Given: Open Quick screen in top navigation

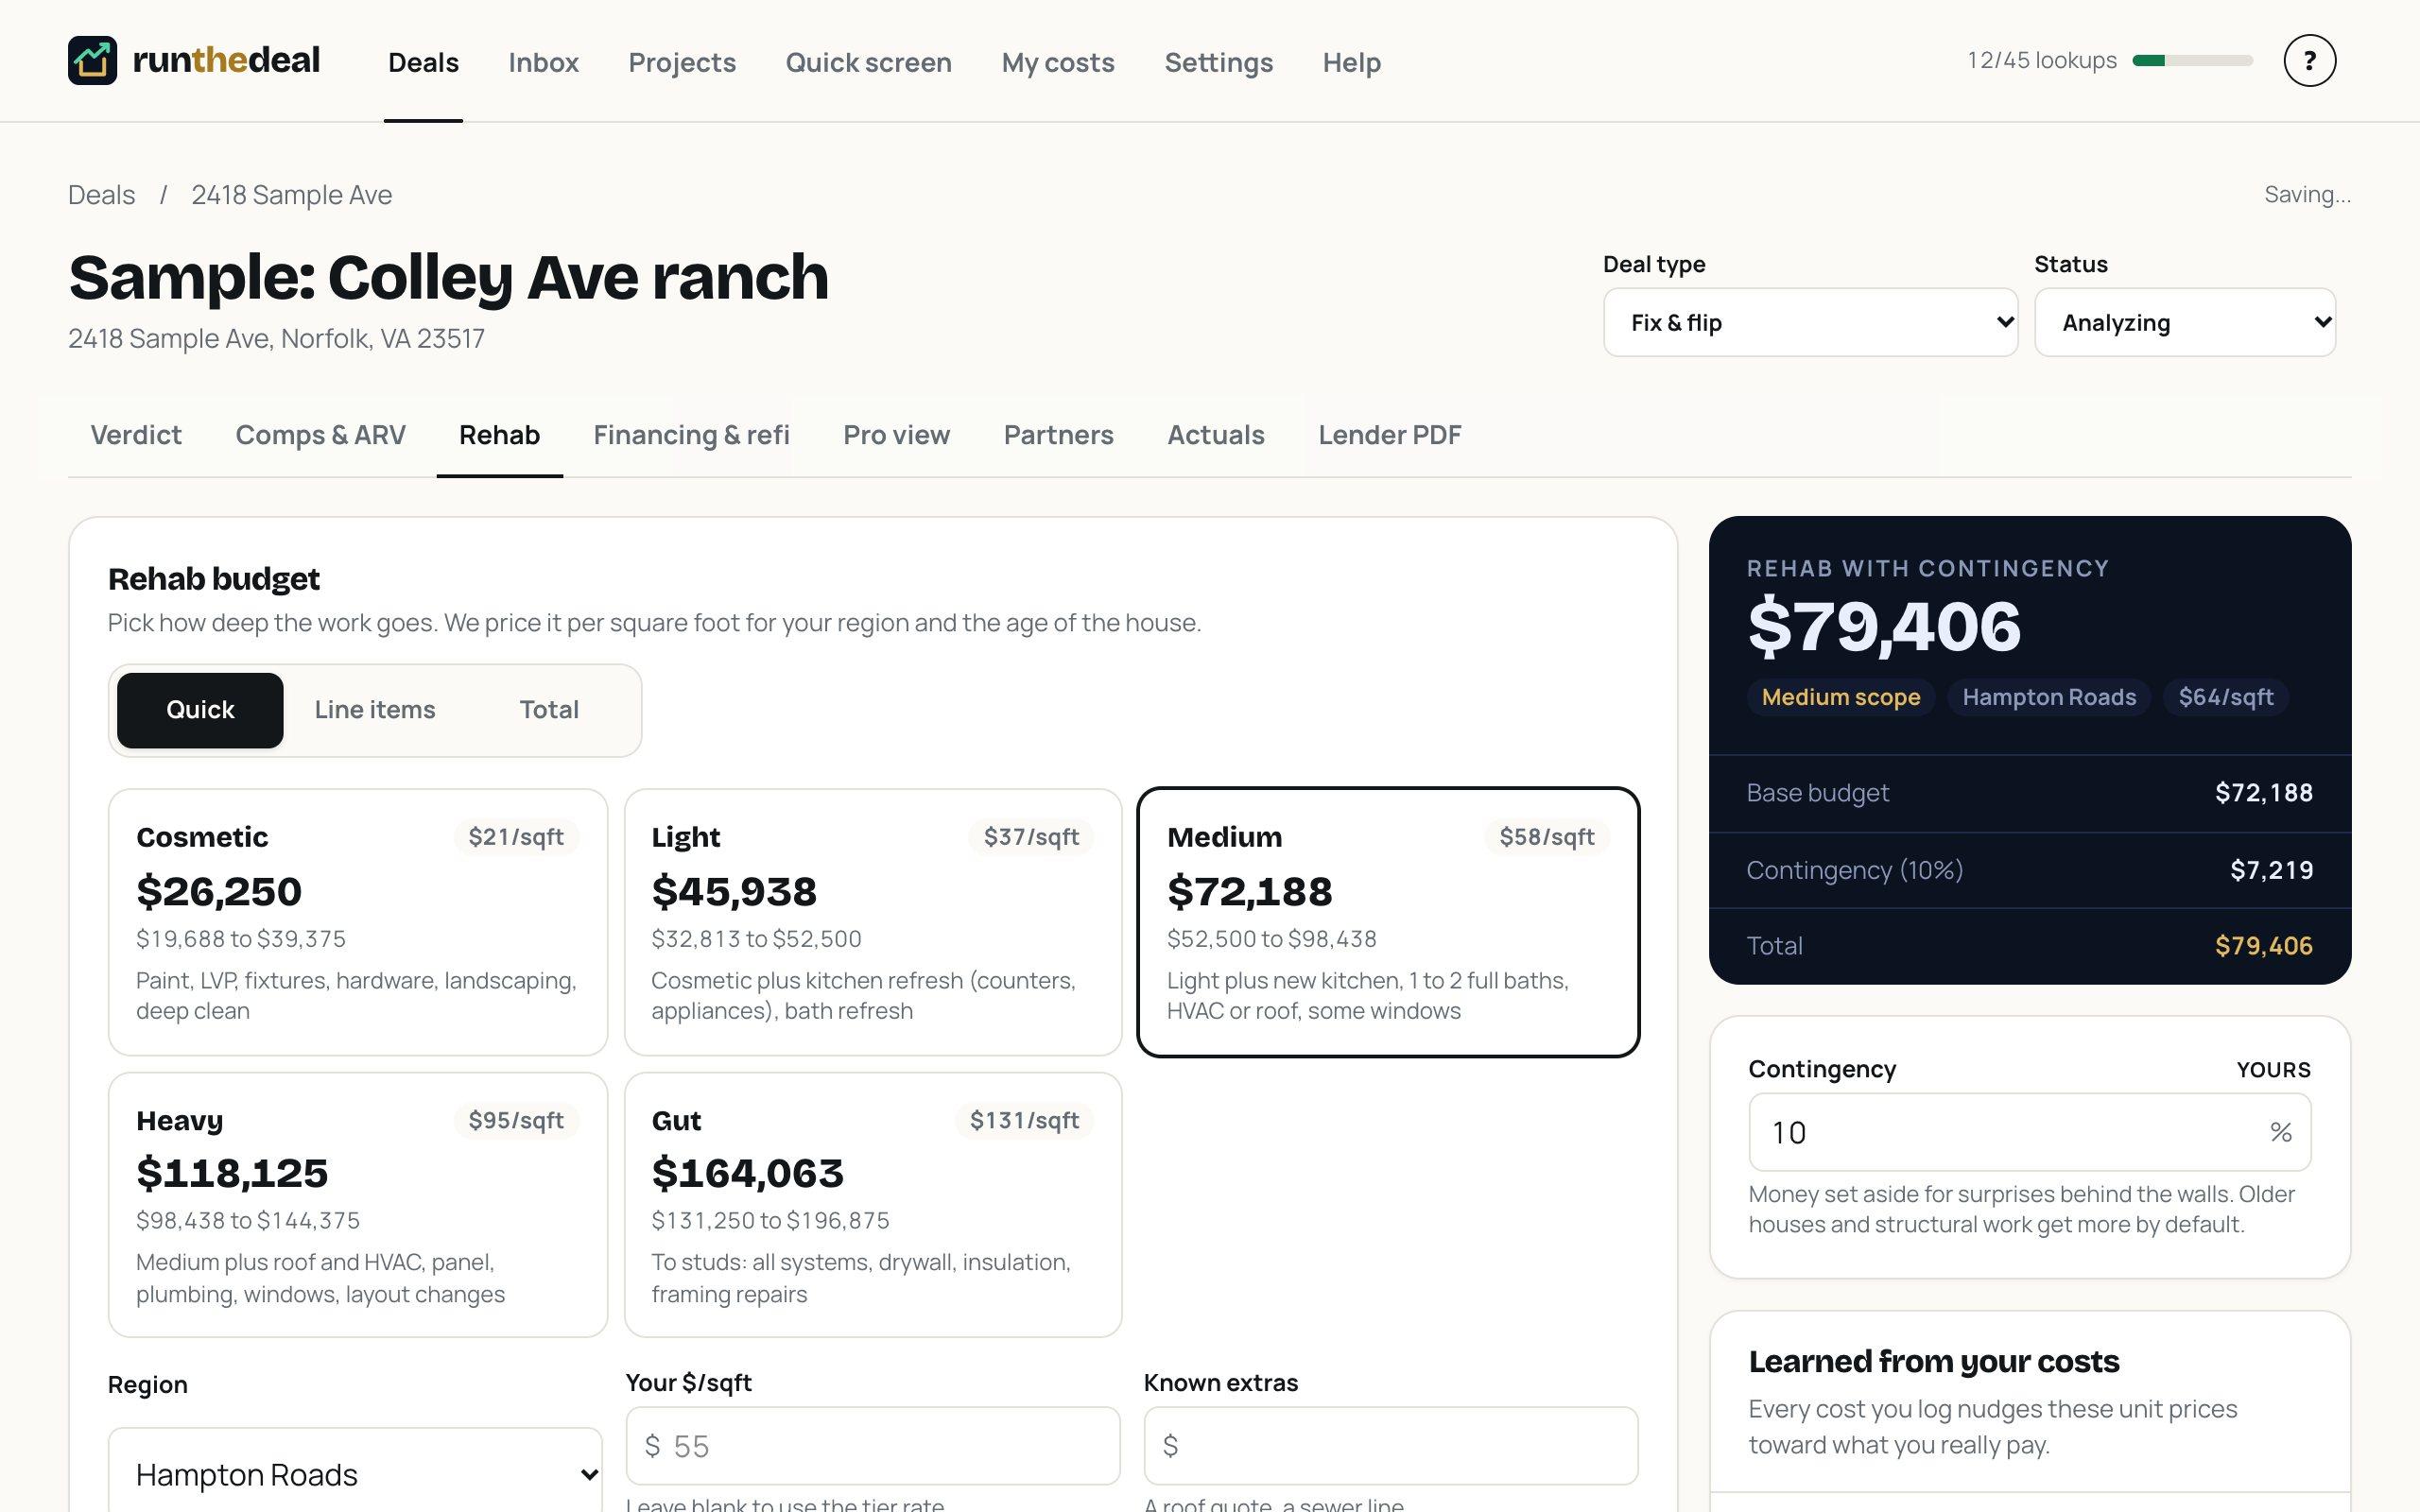Looking at the screenshot, I should (x=868, y=62).
